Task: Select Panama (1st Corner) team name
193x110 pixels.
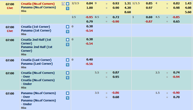Action: (x=36, y=31)
